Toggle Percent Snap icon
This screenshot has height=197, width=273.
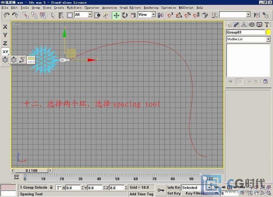(x=188, y=15)
